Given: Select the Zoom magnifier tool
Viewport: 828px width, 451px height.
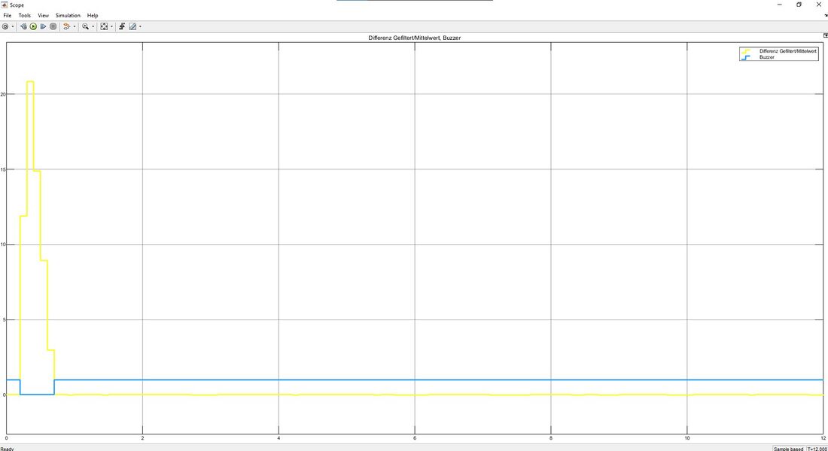Looking at the screenshot, I should point(86,26).
